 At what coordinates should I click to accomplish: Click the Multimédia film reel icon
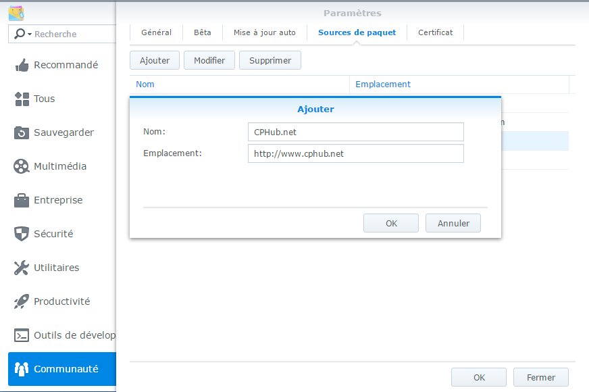[x=22, y=166]
